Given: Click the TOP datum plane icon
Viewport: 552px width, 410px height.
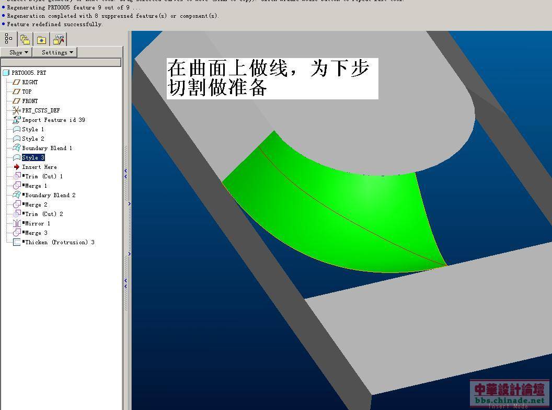Looking at the screenshot, I should [x=16, y=92].
